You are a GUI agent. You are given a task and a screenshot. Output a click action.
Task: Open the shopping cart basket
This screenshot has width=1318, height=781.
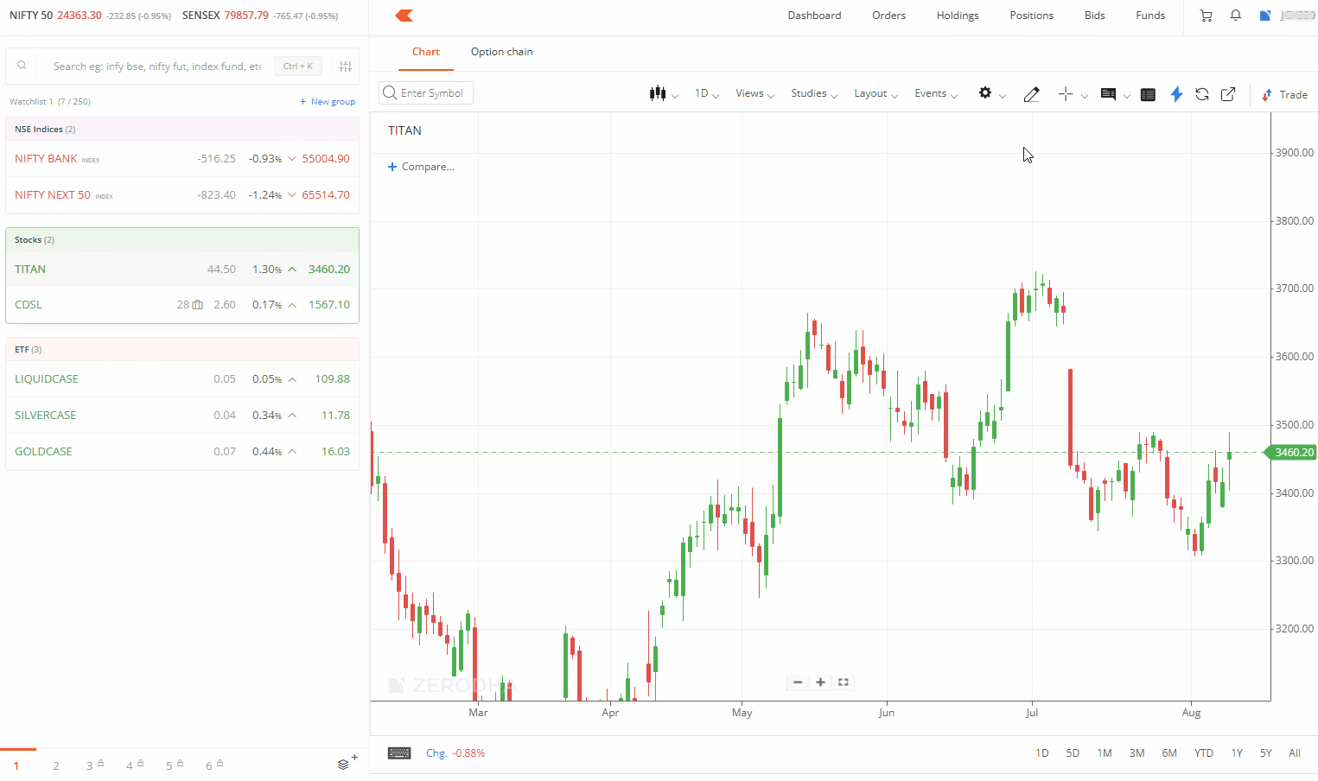coord(1206,16)
